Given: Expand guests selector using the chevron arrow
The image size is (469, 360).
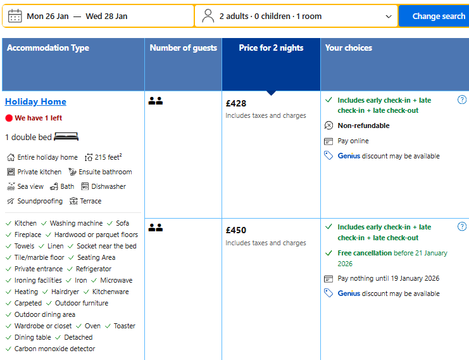Looking at the screenshot, I should [x=389, y=16].
